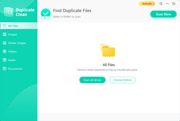Switch to the Videos category
Screen dimensions: 180x121
click(19, 52)
